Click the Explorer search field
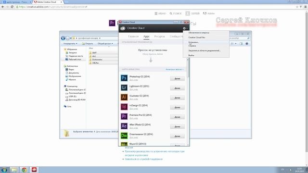 point(240,38)
